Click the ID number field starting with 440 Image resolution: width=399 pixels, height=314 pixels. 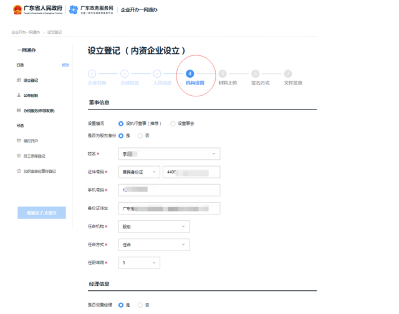[191, 172]
